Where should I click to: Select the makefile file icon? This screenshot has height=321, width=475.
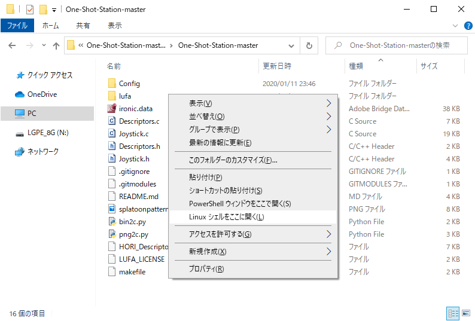point(112,272)
